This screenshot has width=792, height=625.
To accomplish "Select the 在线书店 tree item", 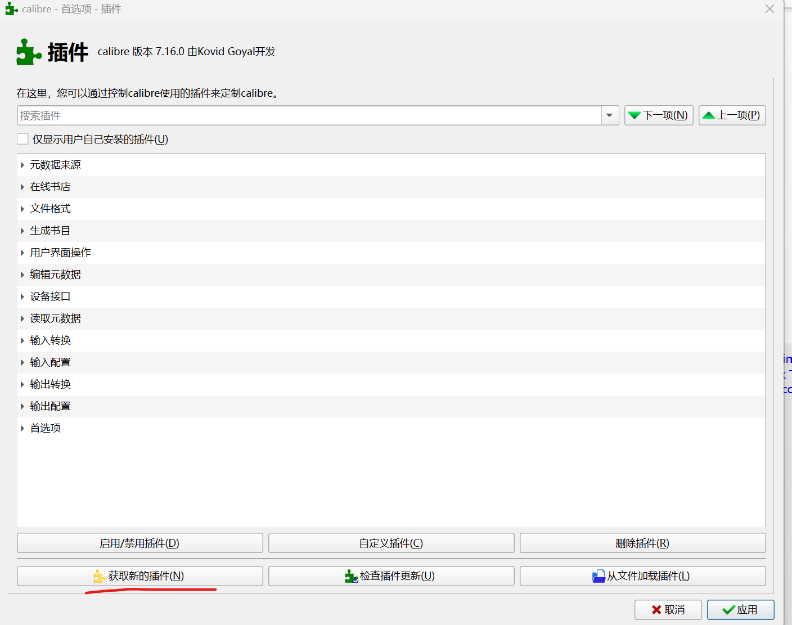I will pyautogui.click(x=51, y=187).
